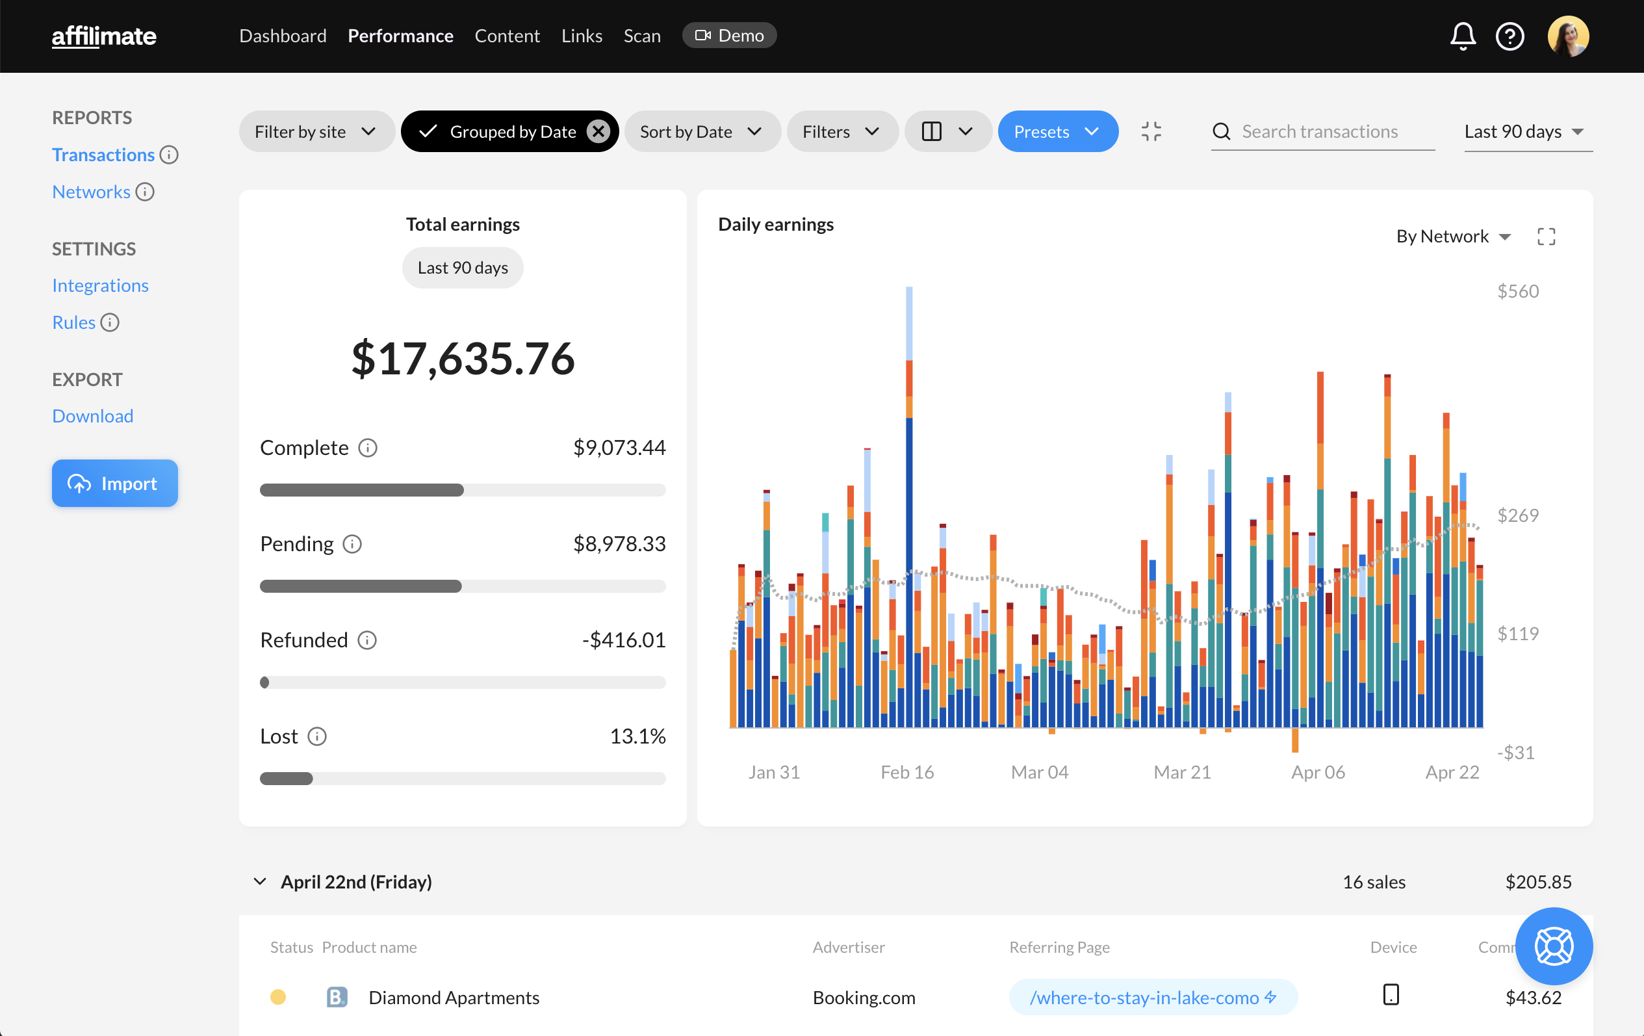Drag the Refunded progress bar slider
1644x1036 pixels.
(265, 682)
